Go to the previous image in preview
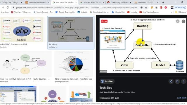The image size is (187, 105). tap(178, 21)
